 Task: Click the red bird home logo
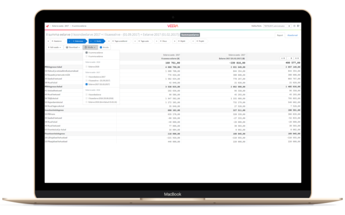(x=47, y=26)
